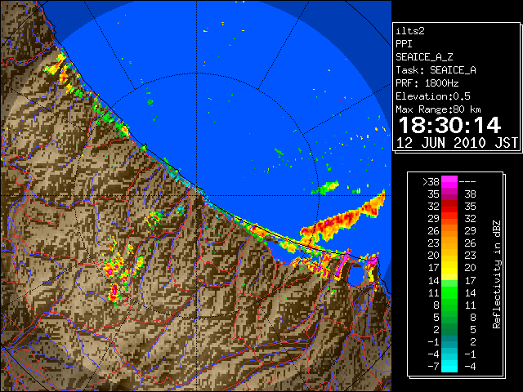Screen dimensions: 523x392
Task: Click the 'Task: SEAICE_A' line
Action: (x=436, y=70)
